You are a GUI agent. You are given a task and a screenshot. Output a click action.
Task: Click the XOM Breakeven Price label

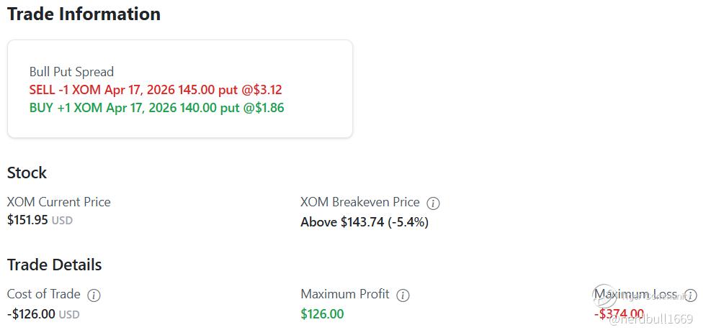(359, 203)
